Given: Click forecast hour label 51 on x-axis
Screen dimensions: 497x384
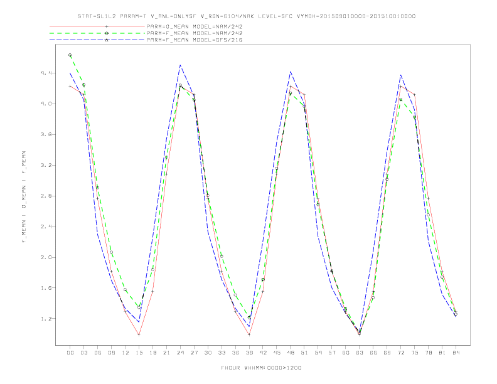Looking at the screenshot, I should coord(304,353).
